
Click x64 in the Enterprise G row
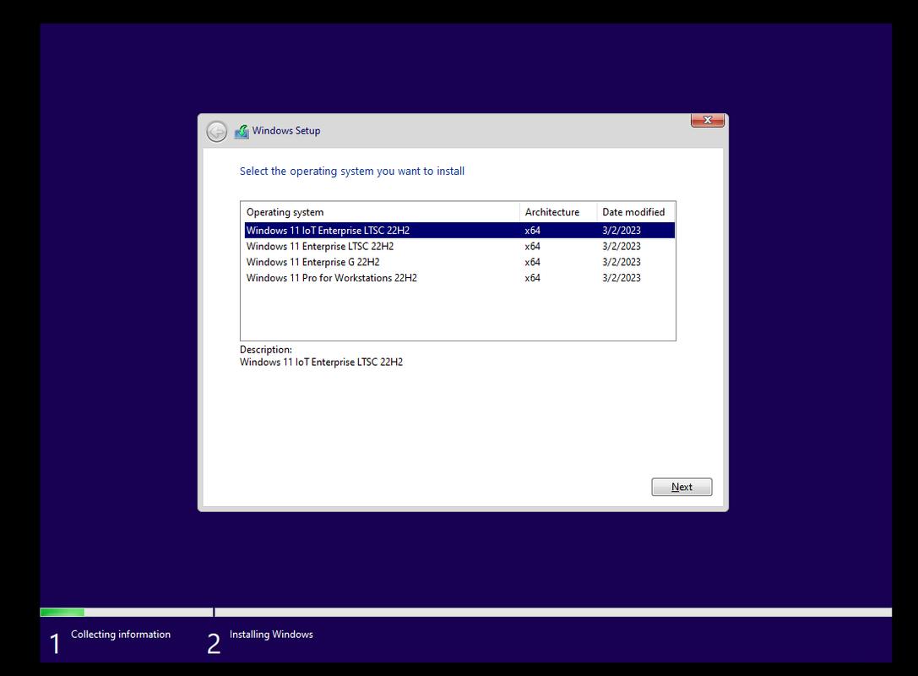pyautogui.click(x=532, y=262)
